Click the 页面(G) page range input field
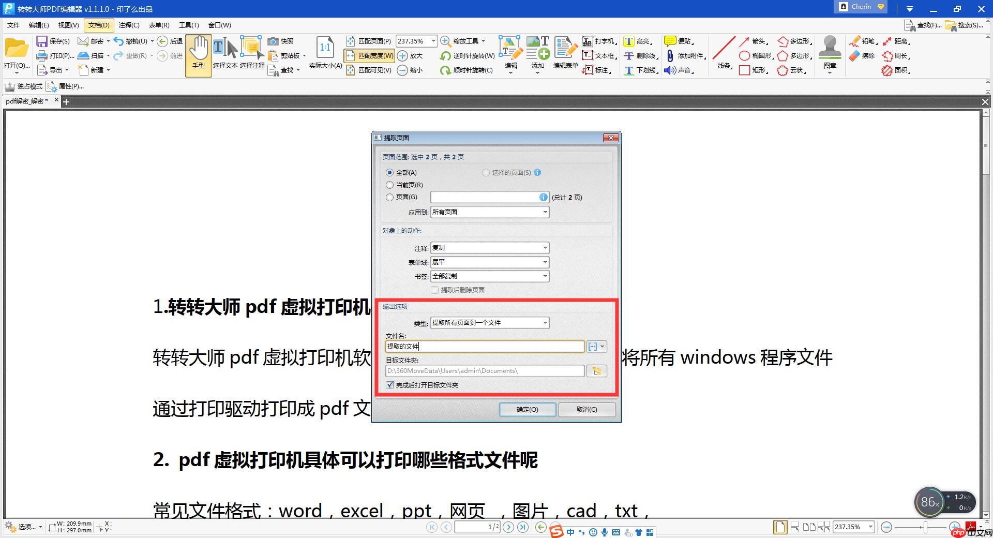Viewport: 993px width, 538px height. pos(489,197)
